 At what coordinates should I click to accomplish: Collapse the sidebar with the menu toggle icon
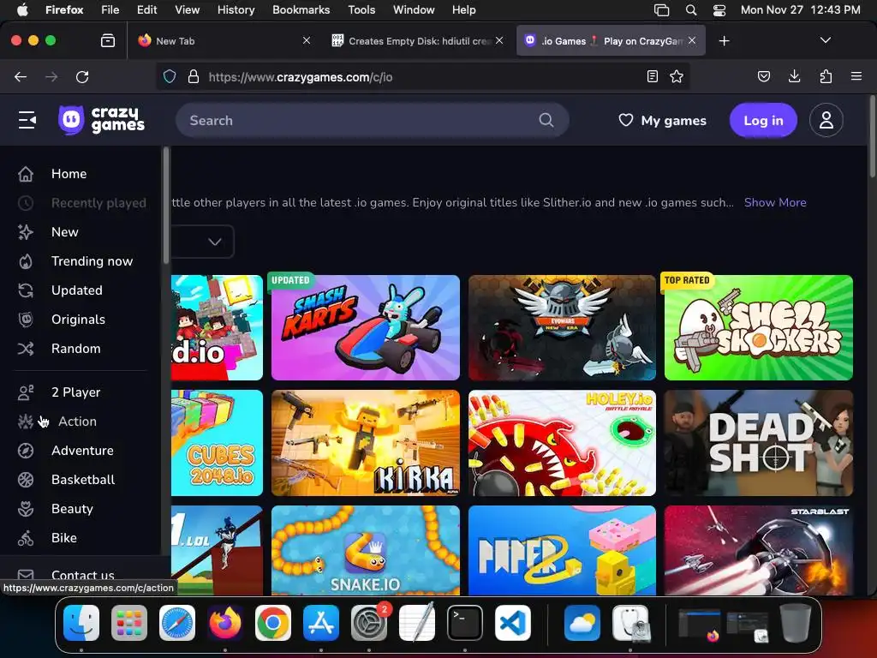click(x=27, y=120)
